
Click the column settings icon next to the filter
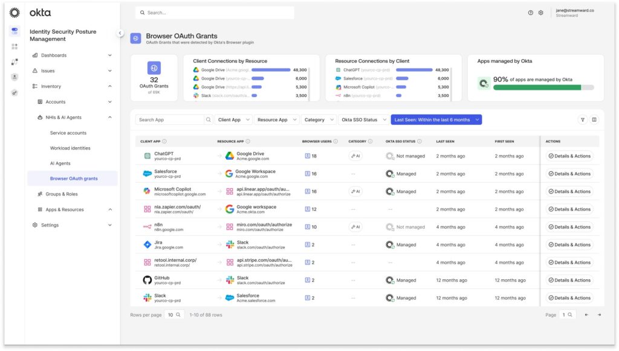point(594,119)
